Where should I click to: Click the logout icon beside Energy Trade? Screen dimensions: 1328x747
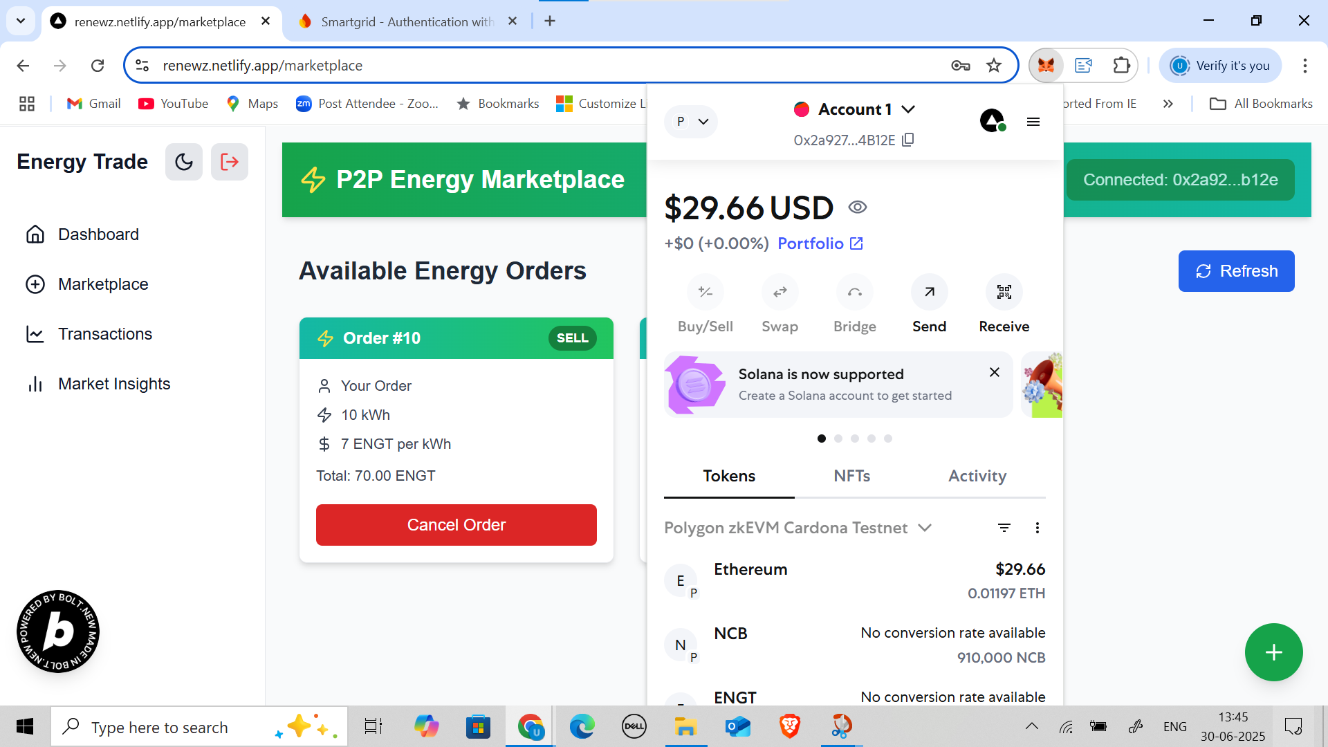[229, 162]
